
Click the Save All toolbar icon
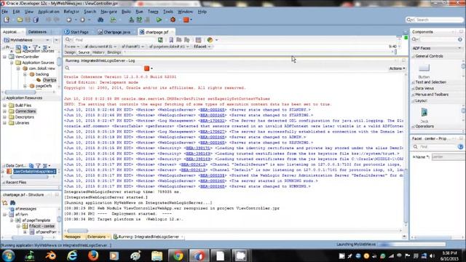click(36, 20)
